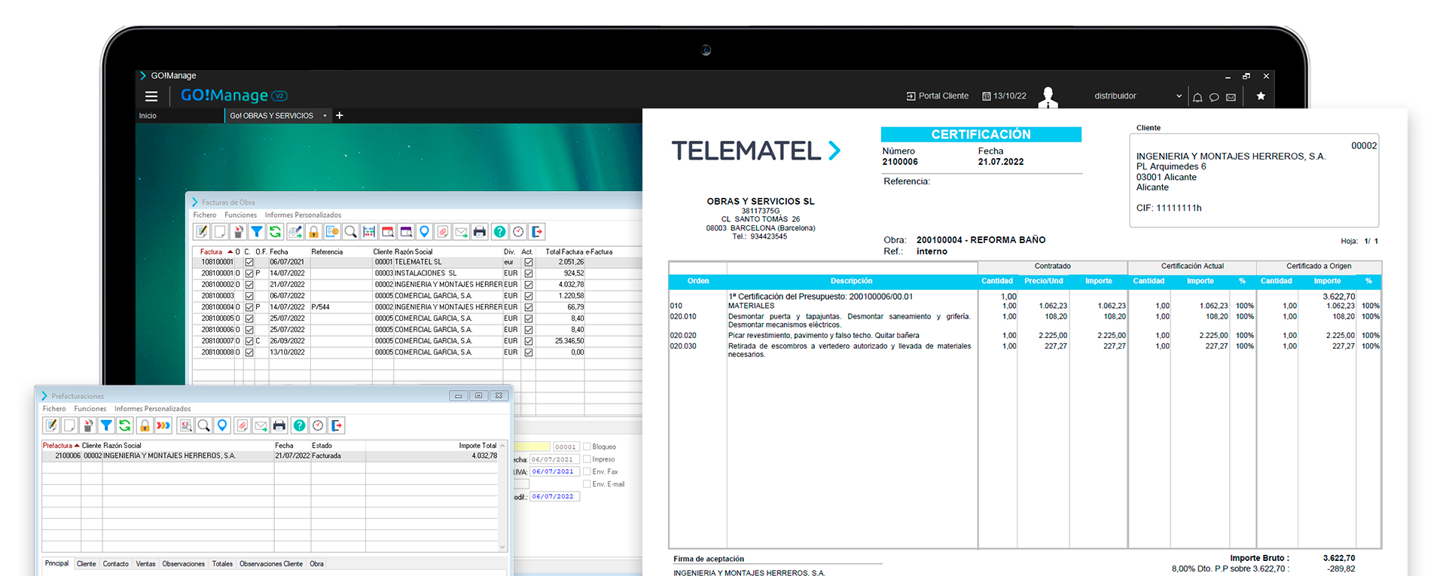The image size is (1446, 576).
Task: Open the chat bubble icon
Action: [x=1214, y=97]
